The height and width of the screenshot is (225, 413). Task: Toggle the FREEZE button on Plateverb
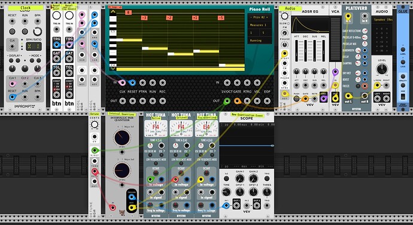(358, 86)
